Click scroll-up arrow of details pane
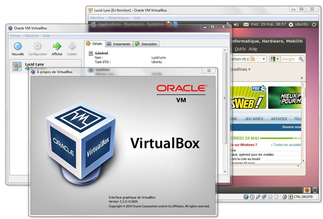 [225, 50]
